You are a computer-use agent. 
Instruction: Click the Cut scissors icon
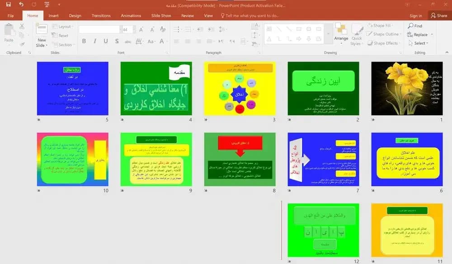tap(22, 27)
